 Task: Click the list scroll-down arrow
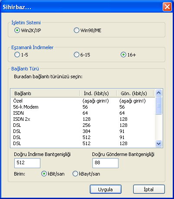[x=159, y=143]
